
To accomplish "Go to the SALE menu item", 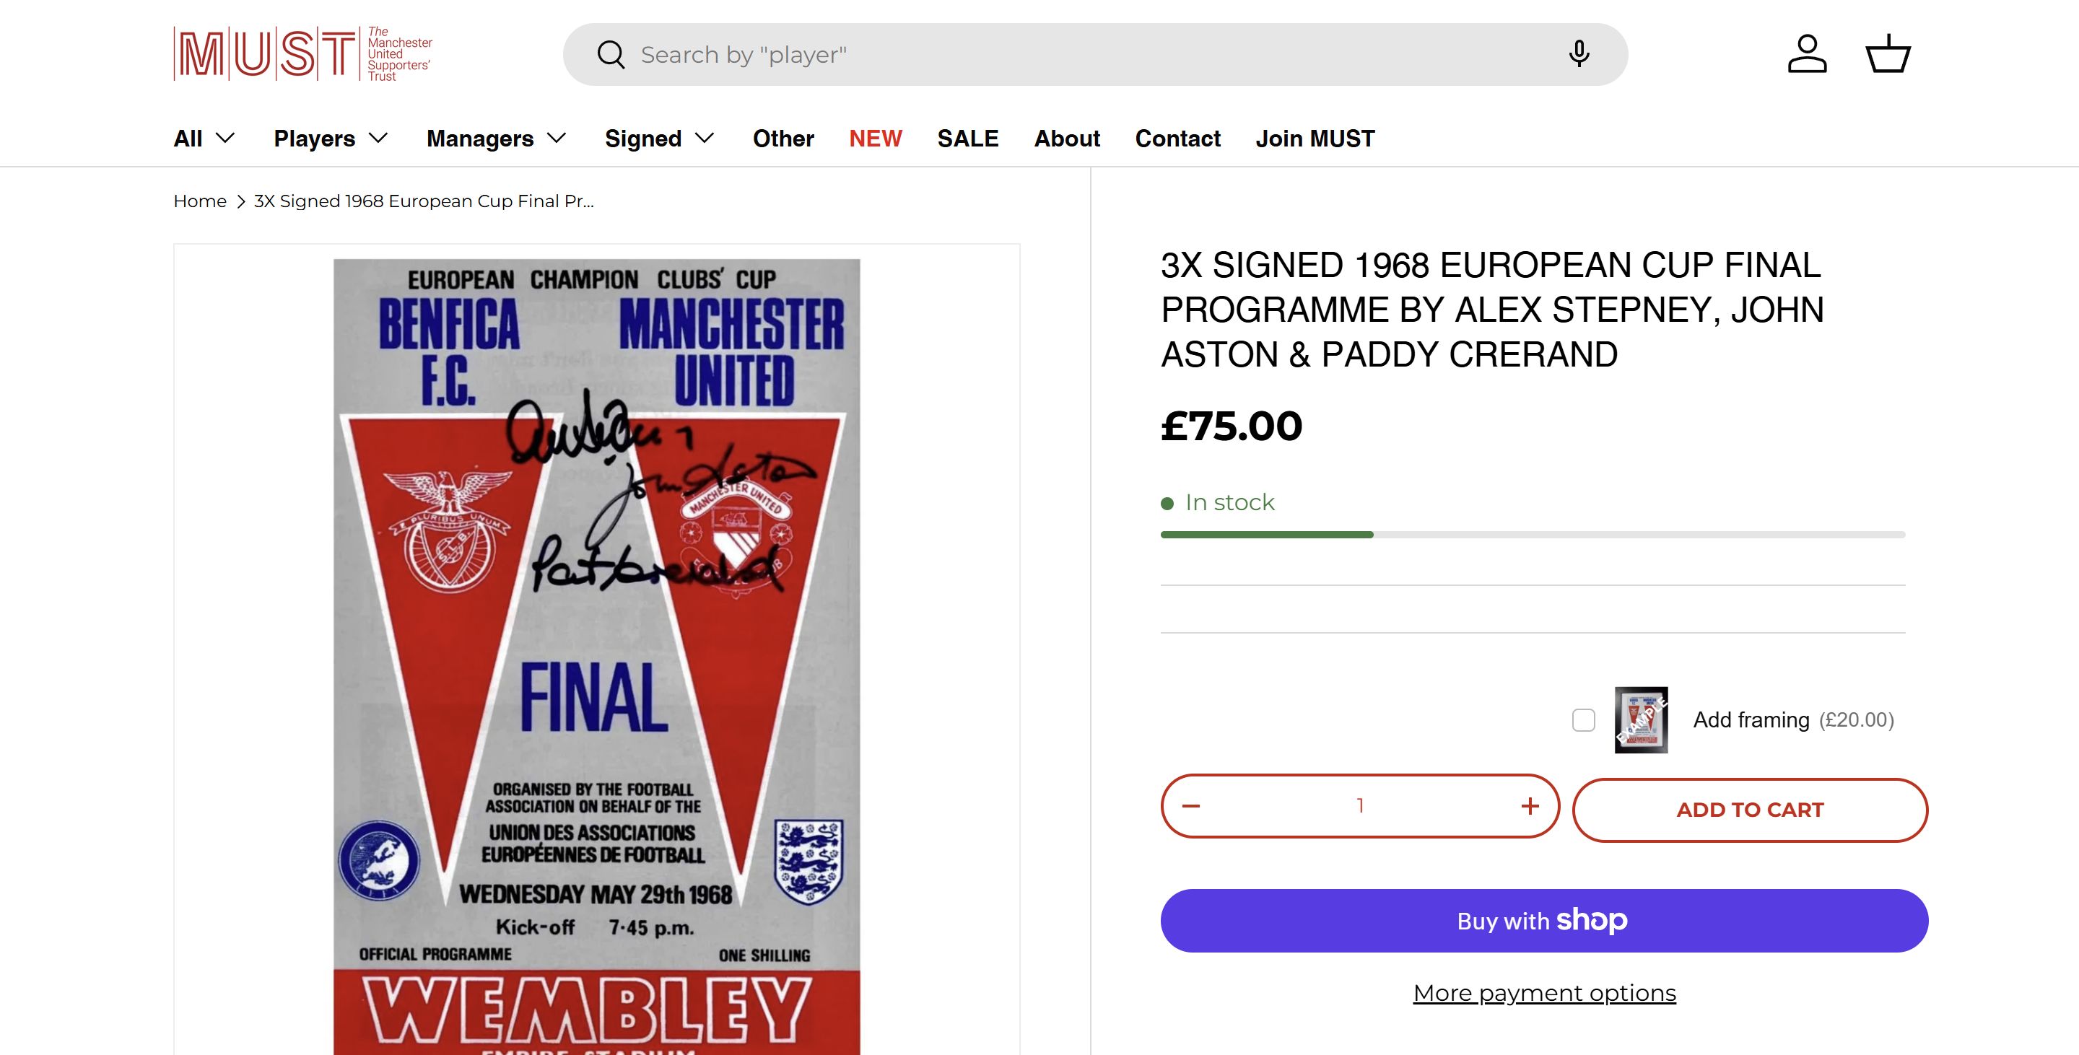I will click(x=967, y=139).
